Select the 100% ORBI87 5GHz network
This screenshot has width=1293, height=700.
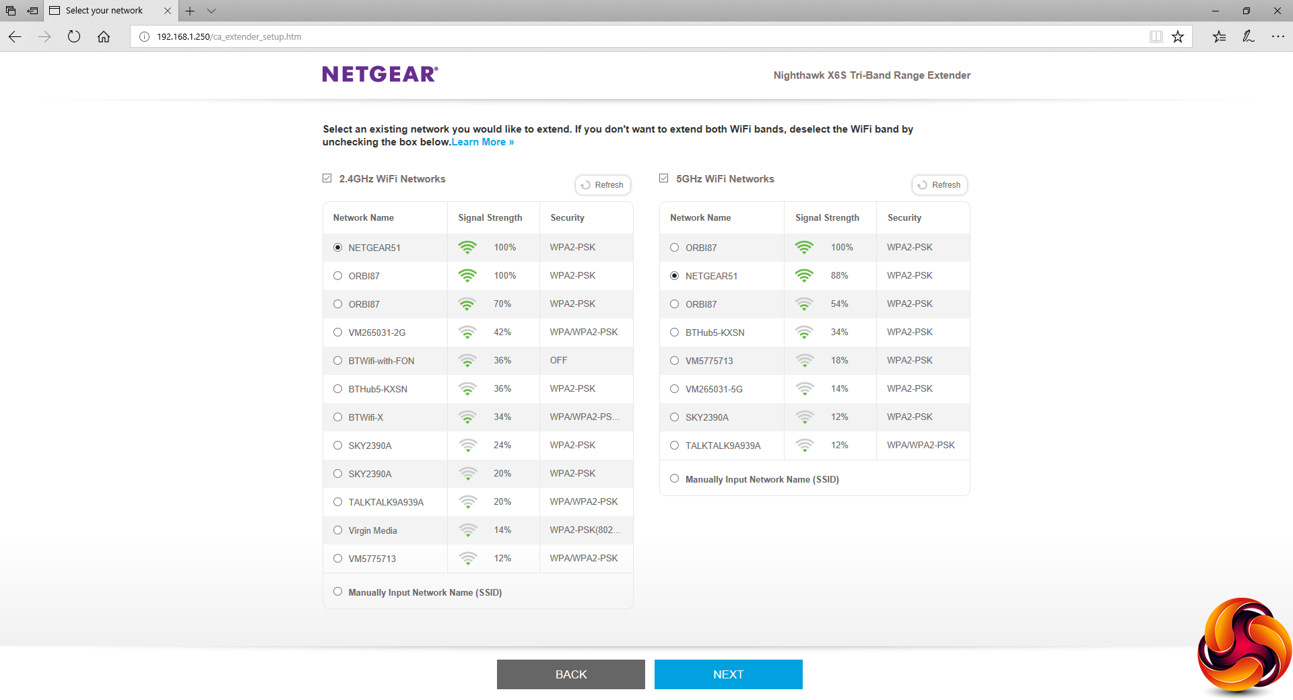tap(675, 248)
